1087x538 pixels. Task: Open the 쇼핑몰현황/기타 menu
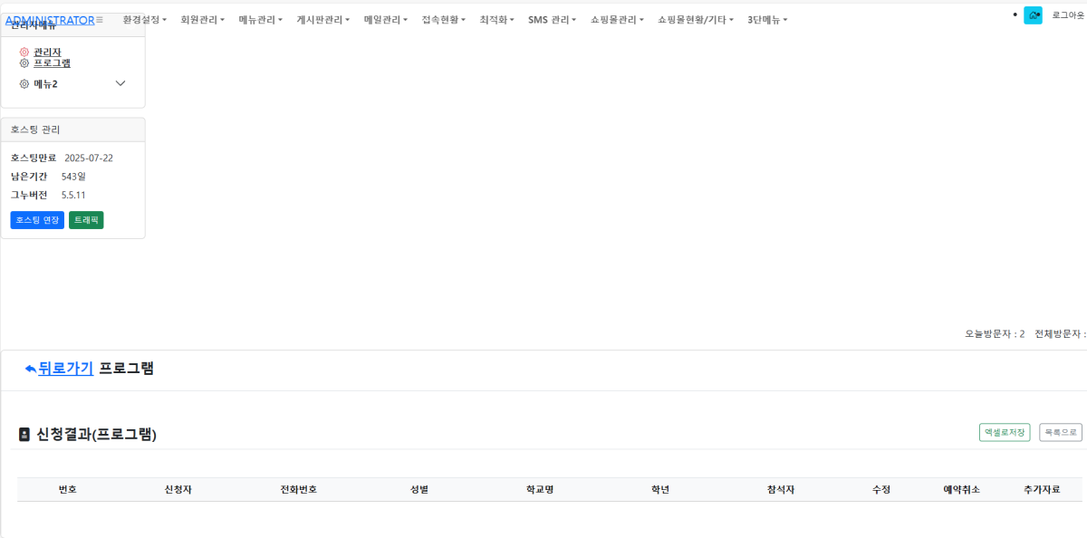pyautogui.click(x=697, y=19)
